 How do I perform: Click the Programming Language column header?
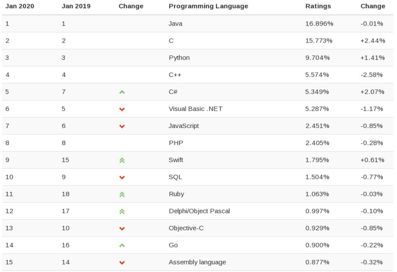click(x=208, y=6)
